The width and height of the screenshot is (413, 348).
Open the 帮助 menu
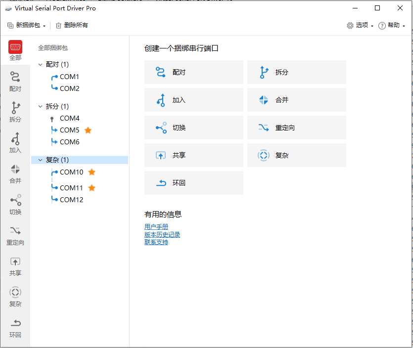coord(392,25)
